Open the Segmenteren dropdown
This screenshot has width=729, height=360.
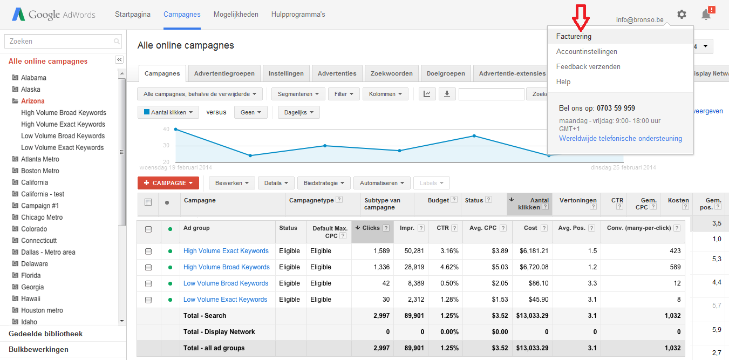[x=298, y=94]
